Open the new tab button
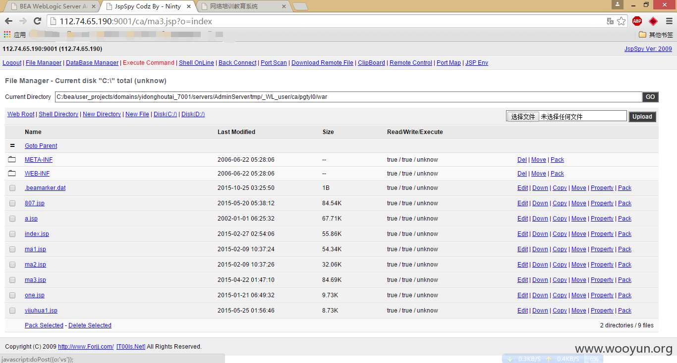This screenshot has height=363, width=677. pos(300,6)
